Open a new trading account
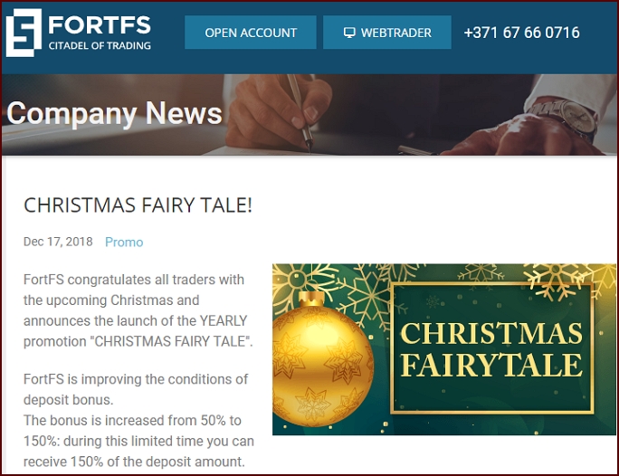 pyautogui.click(x=251, y=33)
